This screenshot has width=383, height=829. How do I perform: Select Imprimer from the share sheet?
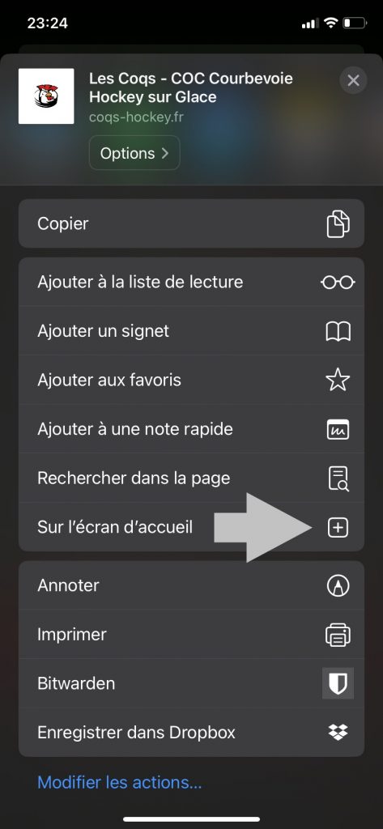[x=191, y=635]
